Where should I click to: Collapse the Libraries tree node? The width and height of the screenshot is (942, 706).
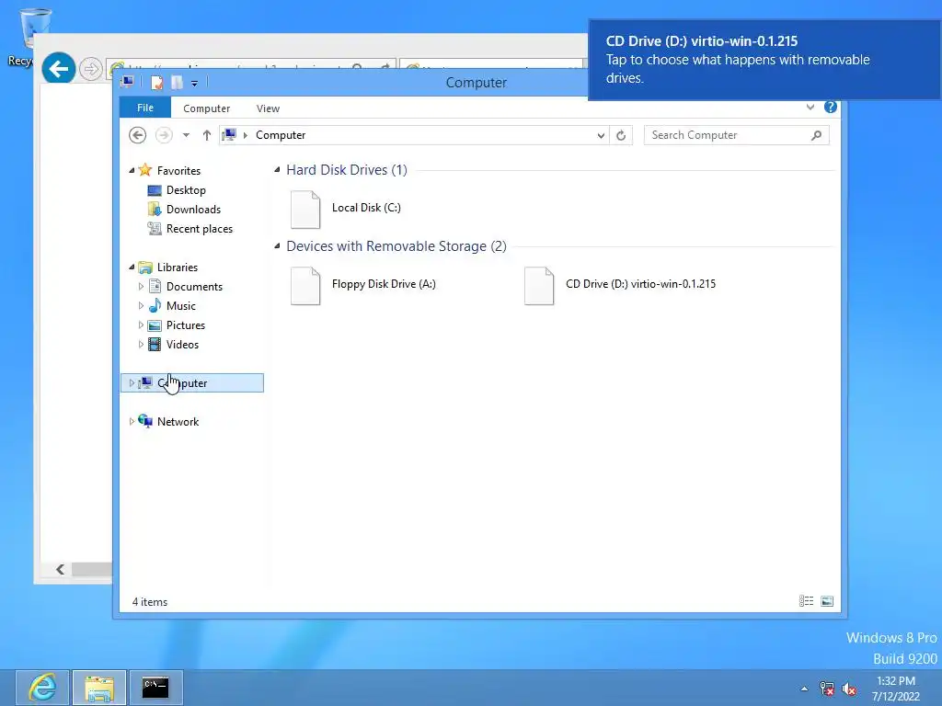tap(132, 268)
